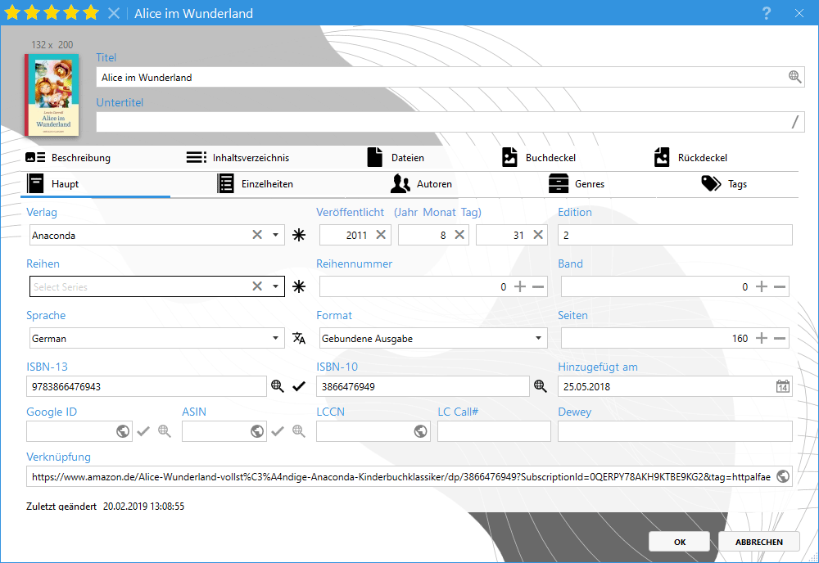Screen dimensions: 819x563
Task: Open the calendar picker for Hinzugefügt am
Action: pyautogui.click(x=782, y=386)
